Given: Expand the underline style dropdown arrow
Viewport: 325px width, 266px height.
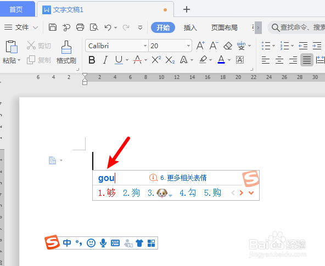Looking at the screenshot, I should (127, 60).
